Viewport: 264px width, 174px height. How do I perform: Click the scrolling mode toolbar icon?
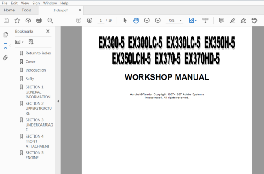pos(205,21)
